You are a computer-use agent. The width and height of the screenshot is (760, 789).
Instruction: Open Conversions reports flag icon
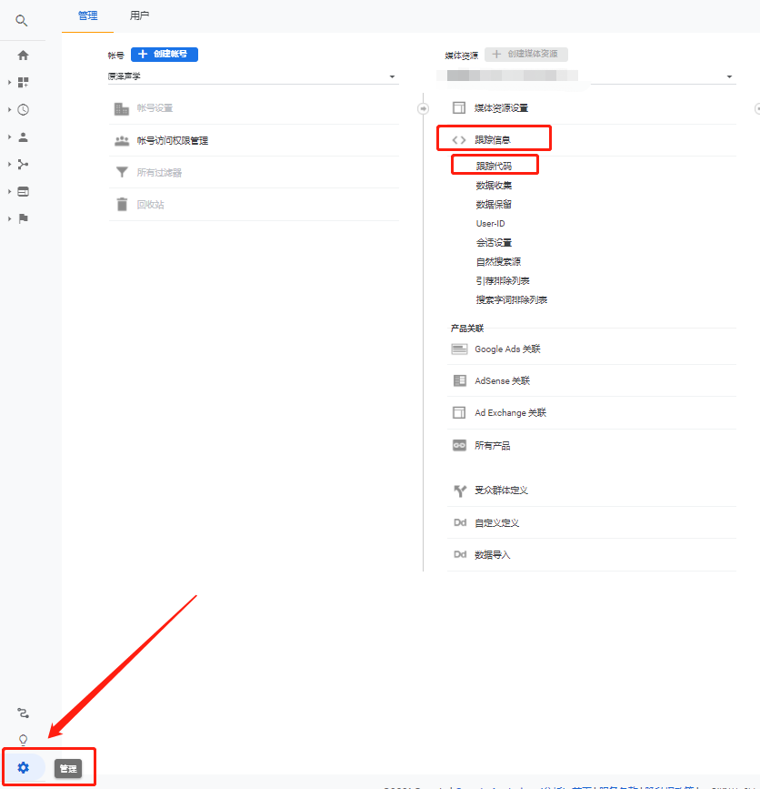(23, 218)
